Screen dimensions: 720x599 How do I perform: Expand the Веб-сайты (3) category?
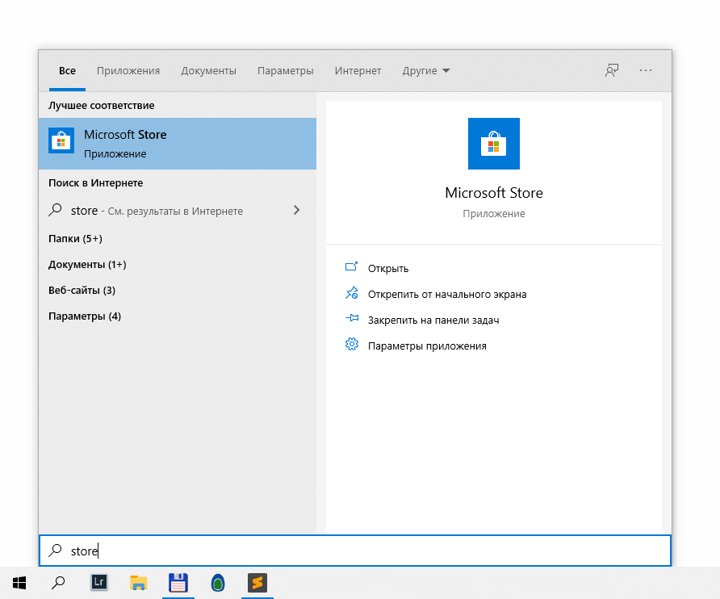pos(82,291)
